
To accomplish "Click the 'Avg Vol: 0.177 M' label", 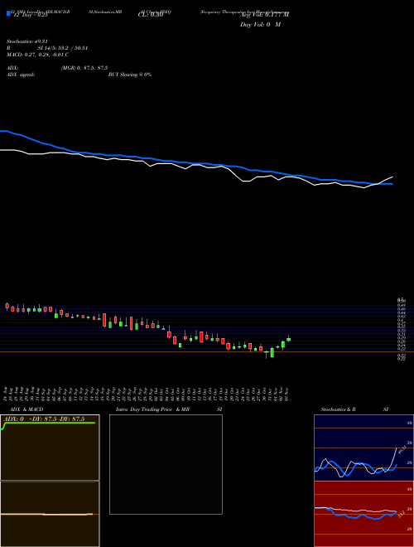I will pos(264,15).
